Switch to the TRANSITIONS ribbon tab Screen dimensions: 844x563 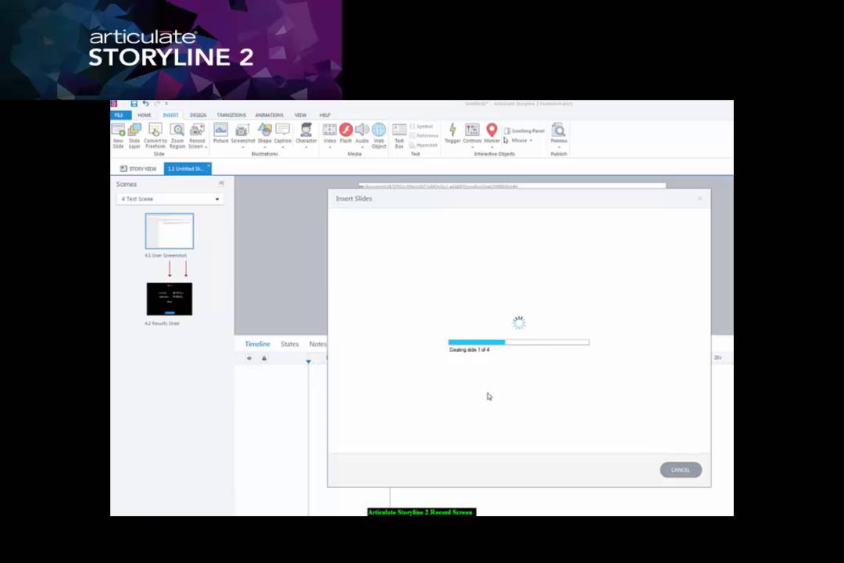point(231,115)
